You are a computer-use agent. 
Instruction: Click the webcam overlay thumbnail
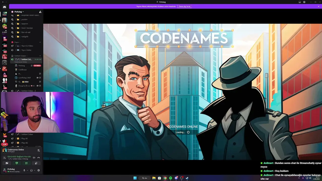[37, 112]
